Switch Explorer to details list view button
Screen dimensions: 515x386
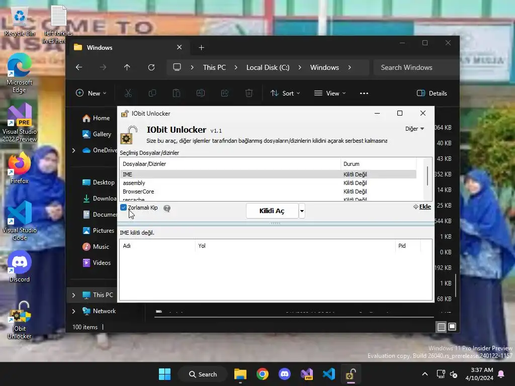click(x=442, y=327)
